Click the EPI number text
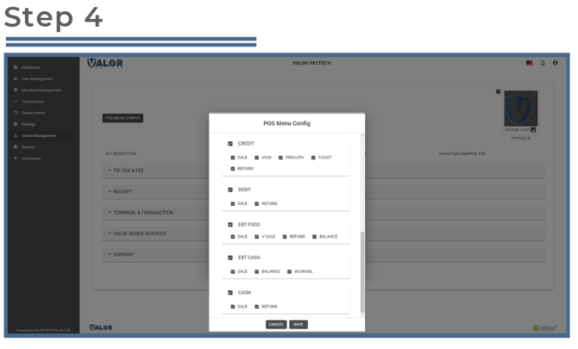Screen dimensions: 578x349 (122, 154)
